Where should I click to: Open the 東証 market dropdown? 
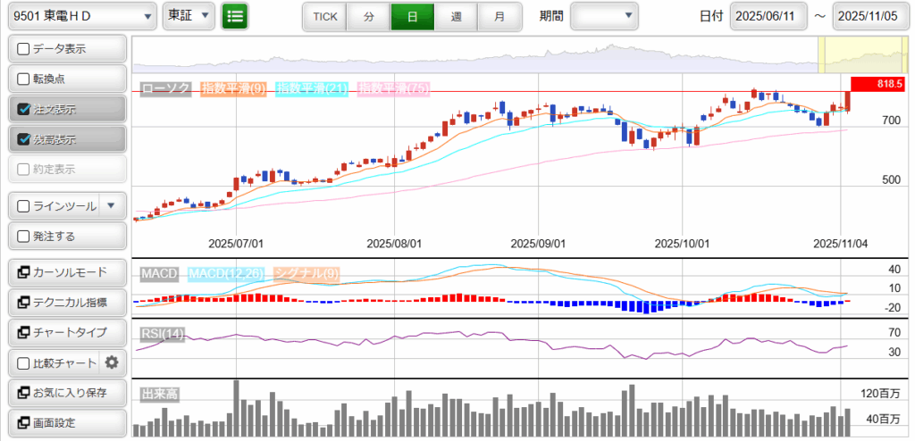(189, 15)
